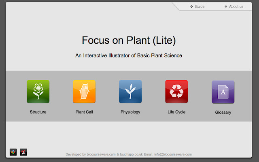The width and height of the screenshot is (259, 162).
Task: Click the colorful diamond icon at bottom left
Action: pyautogui.click(x=13, y=152)
